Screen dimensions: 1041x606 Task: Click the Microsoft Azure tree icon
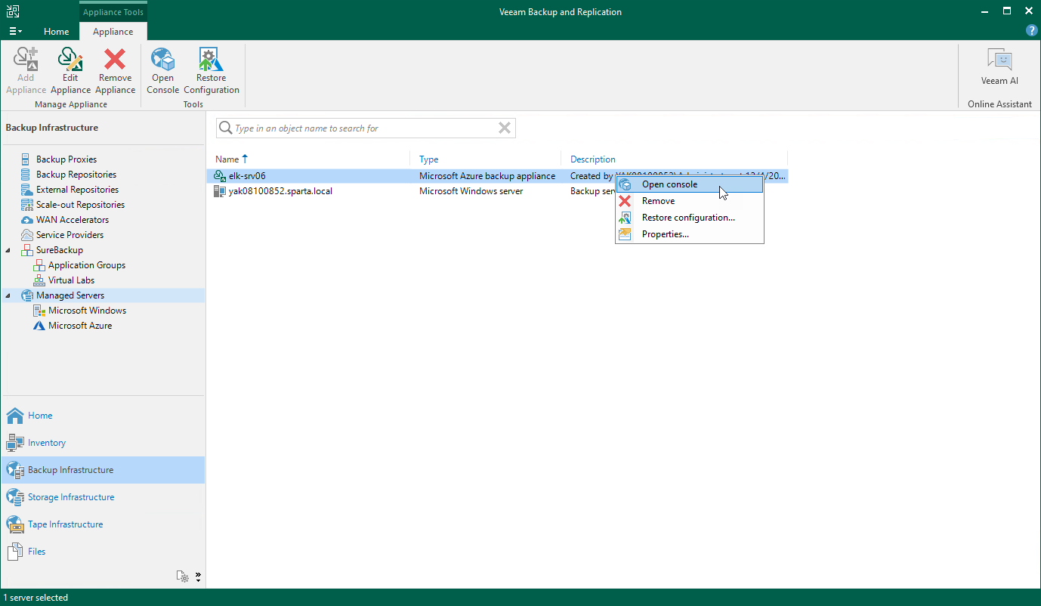39,326
